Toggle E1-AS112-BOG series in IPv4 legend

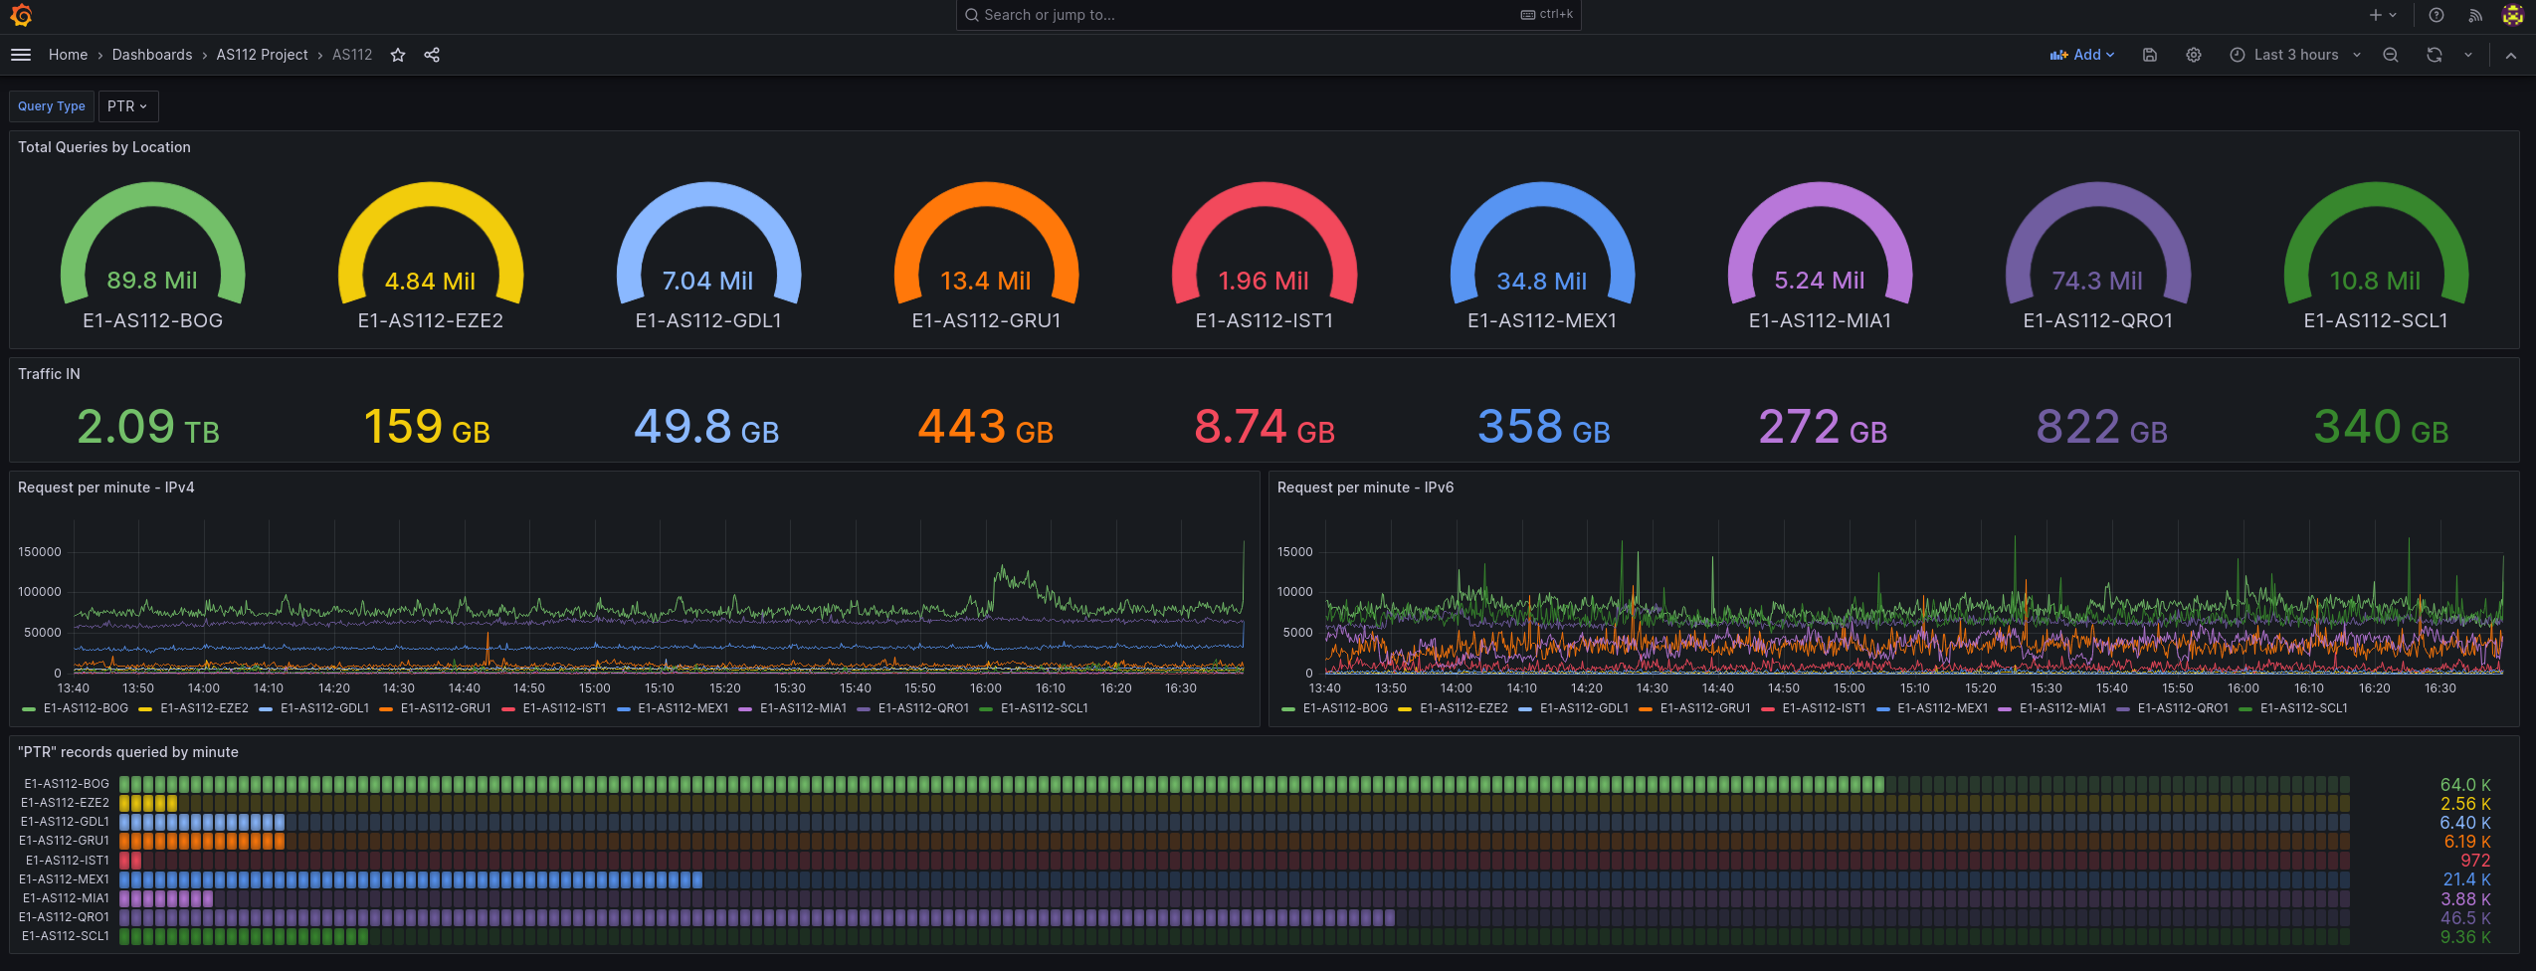click(x=86, y=708)
